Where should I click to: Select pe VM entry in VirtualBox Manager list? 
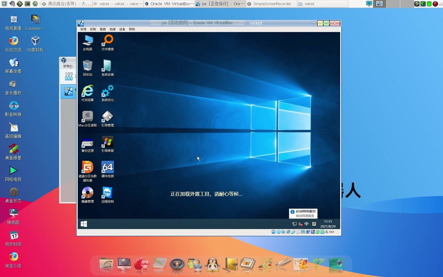pos(68,92)
